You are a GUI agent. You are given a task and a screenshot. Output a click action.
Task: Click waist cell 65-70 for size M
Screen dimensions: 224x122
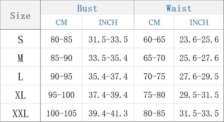tap(154, 58)
